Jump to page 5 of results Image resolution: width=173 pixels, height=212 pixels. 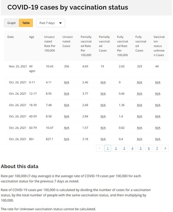tap(141, 148)
